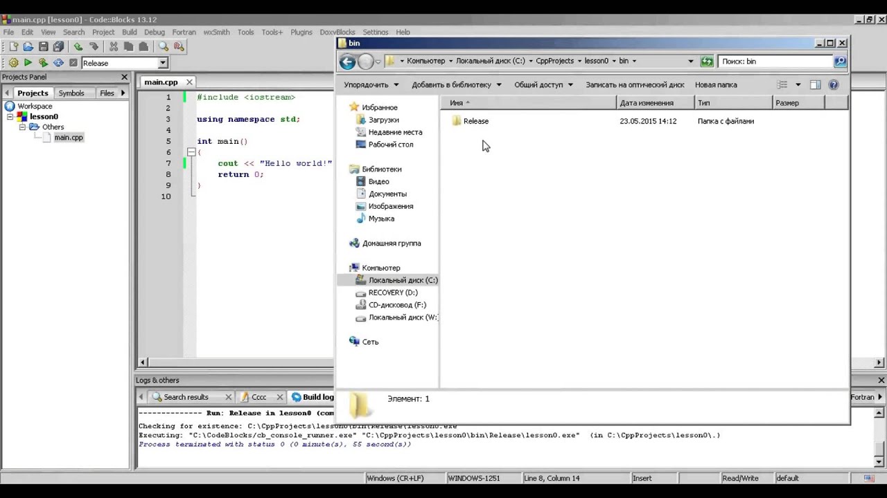The image size is (887, 498).
Task: Sort by the Дата изменения column
Action: (656, 103)
